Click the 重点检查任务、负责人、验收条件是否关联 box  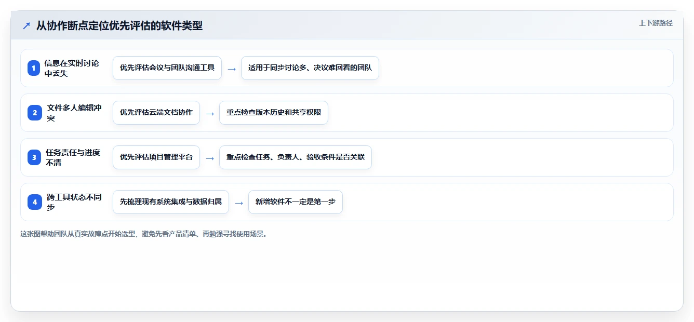click(296, 157)
